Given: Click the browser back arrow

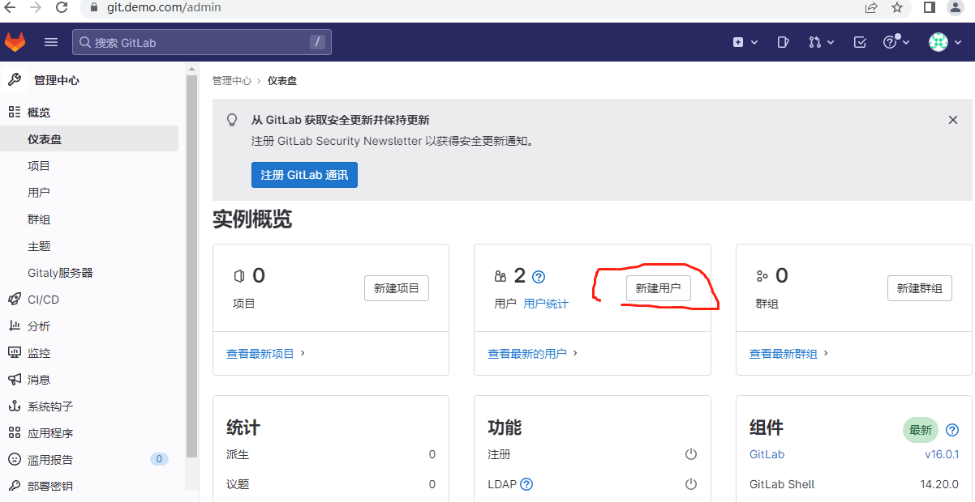Looking at the screenshot, I should 10,7.
